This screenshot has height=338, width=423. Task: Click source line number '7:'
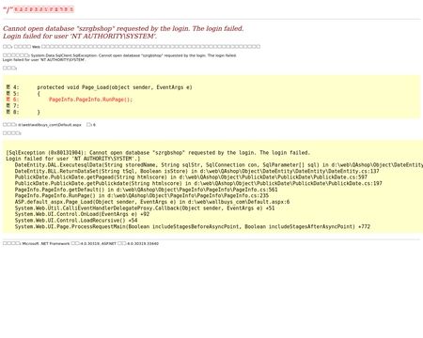(16, 106)
